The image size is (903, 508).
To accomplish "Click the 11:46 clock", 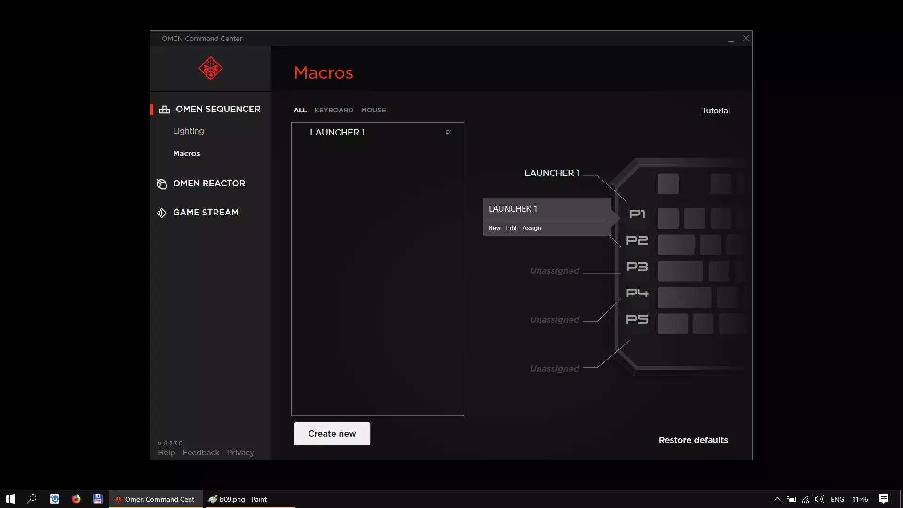I will click(x=860, y=499).
